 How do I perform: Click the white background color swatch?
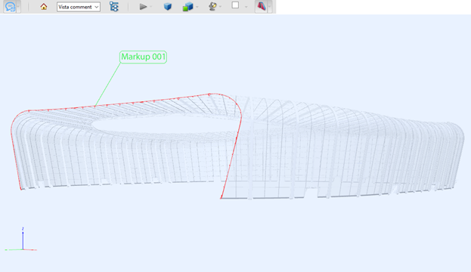point(236,5)
